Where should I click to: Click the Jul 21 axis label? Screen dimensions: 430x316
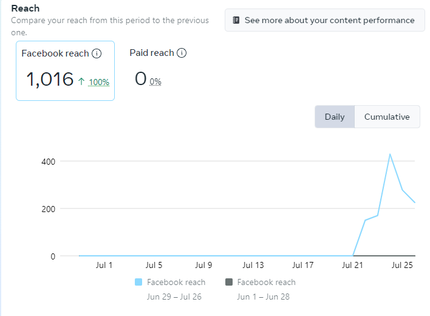353,265
